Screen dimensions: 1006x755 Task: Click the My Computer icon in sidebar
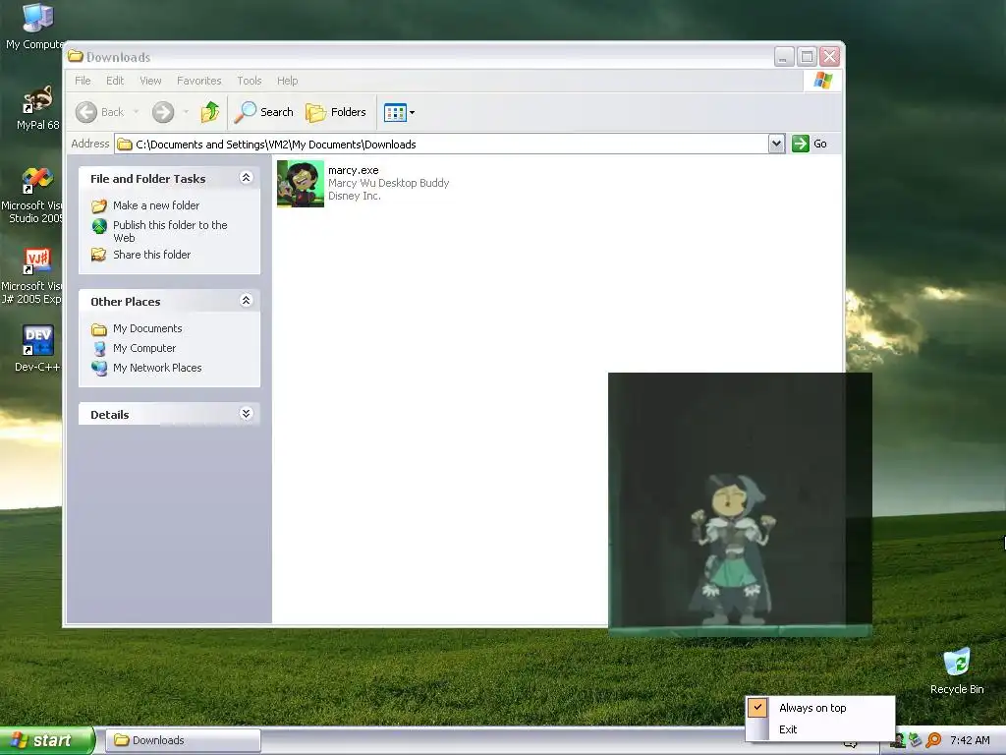tap(99, 349)
